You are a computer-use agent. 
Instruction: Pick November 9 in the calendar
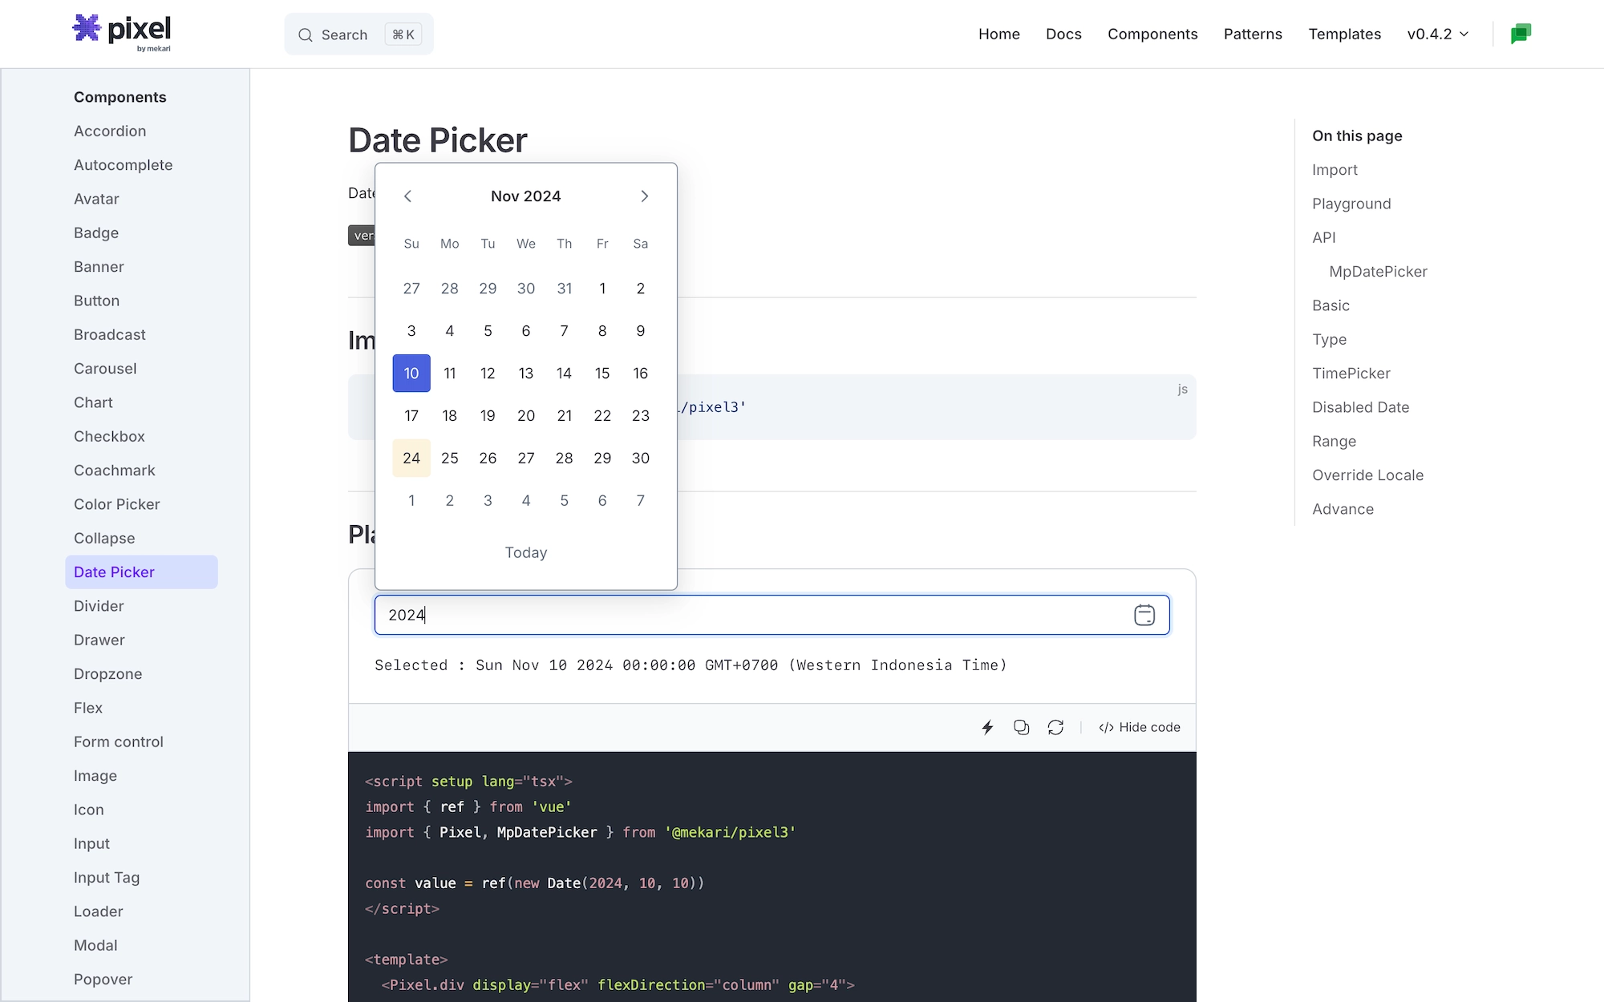(x=641, y=331)
